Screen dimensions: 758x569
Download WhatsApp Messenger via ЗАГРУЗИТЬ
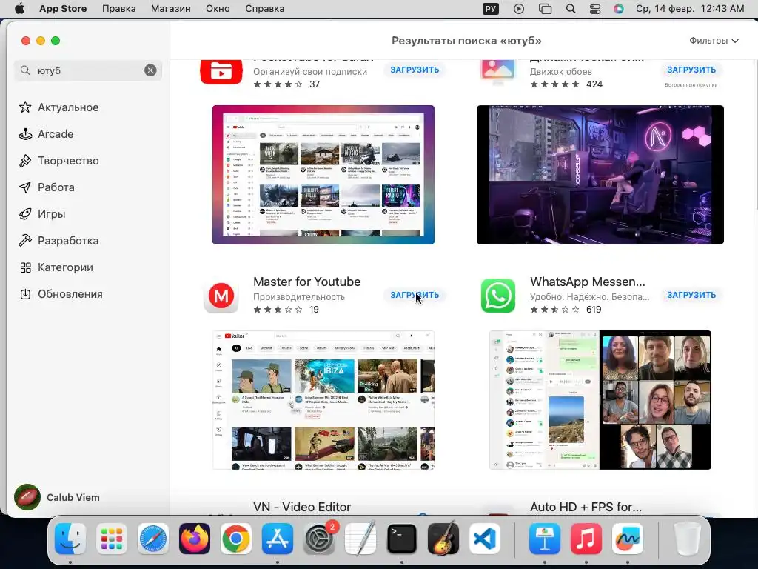[x=691, y=295]
